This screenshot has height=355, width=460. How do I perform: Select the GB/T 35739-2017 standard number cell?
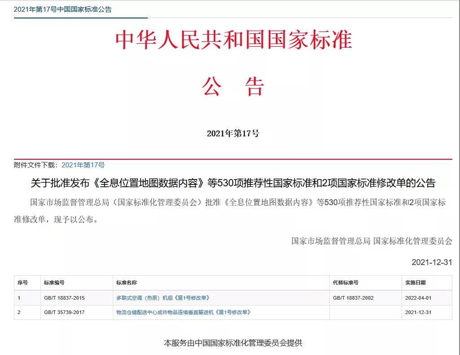click(64, 312)
